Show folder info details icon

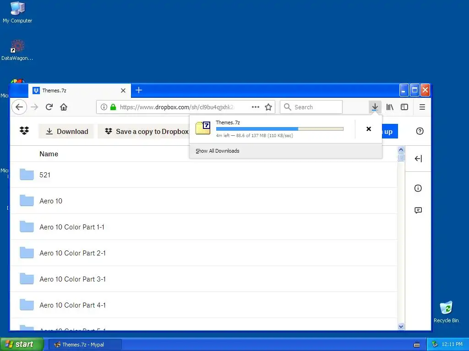pos(418,188)
